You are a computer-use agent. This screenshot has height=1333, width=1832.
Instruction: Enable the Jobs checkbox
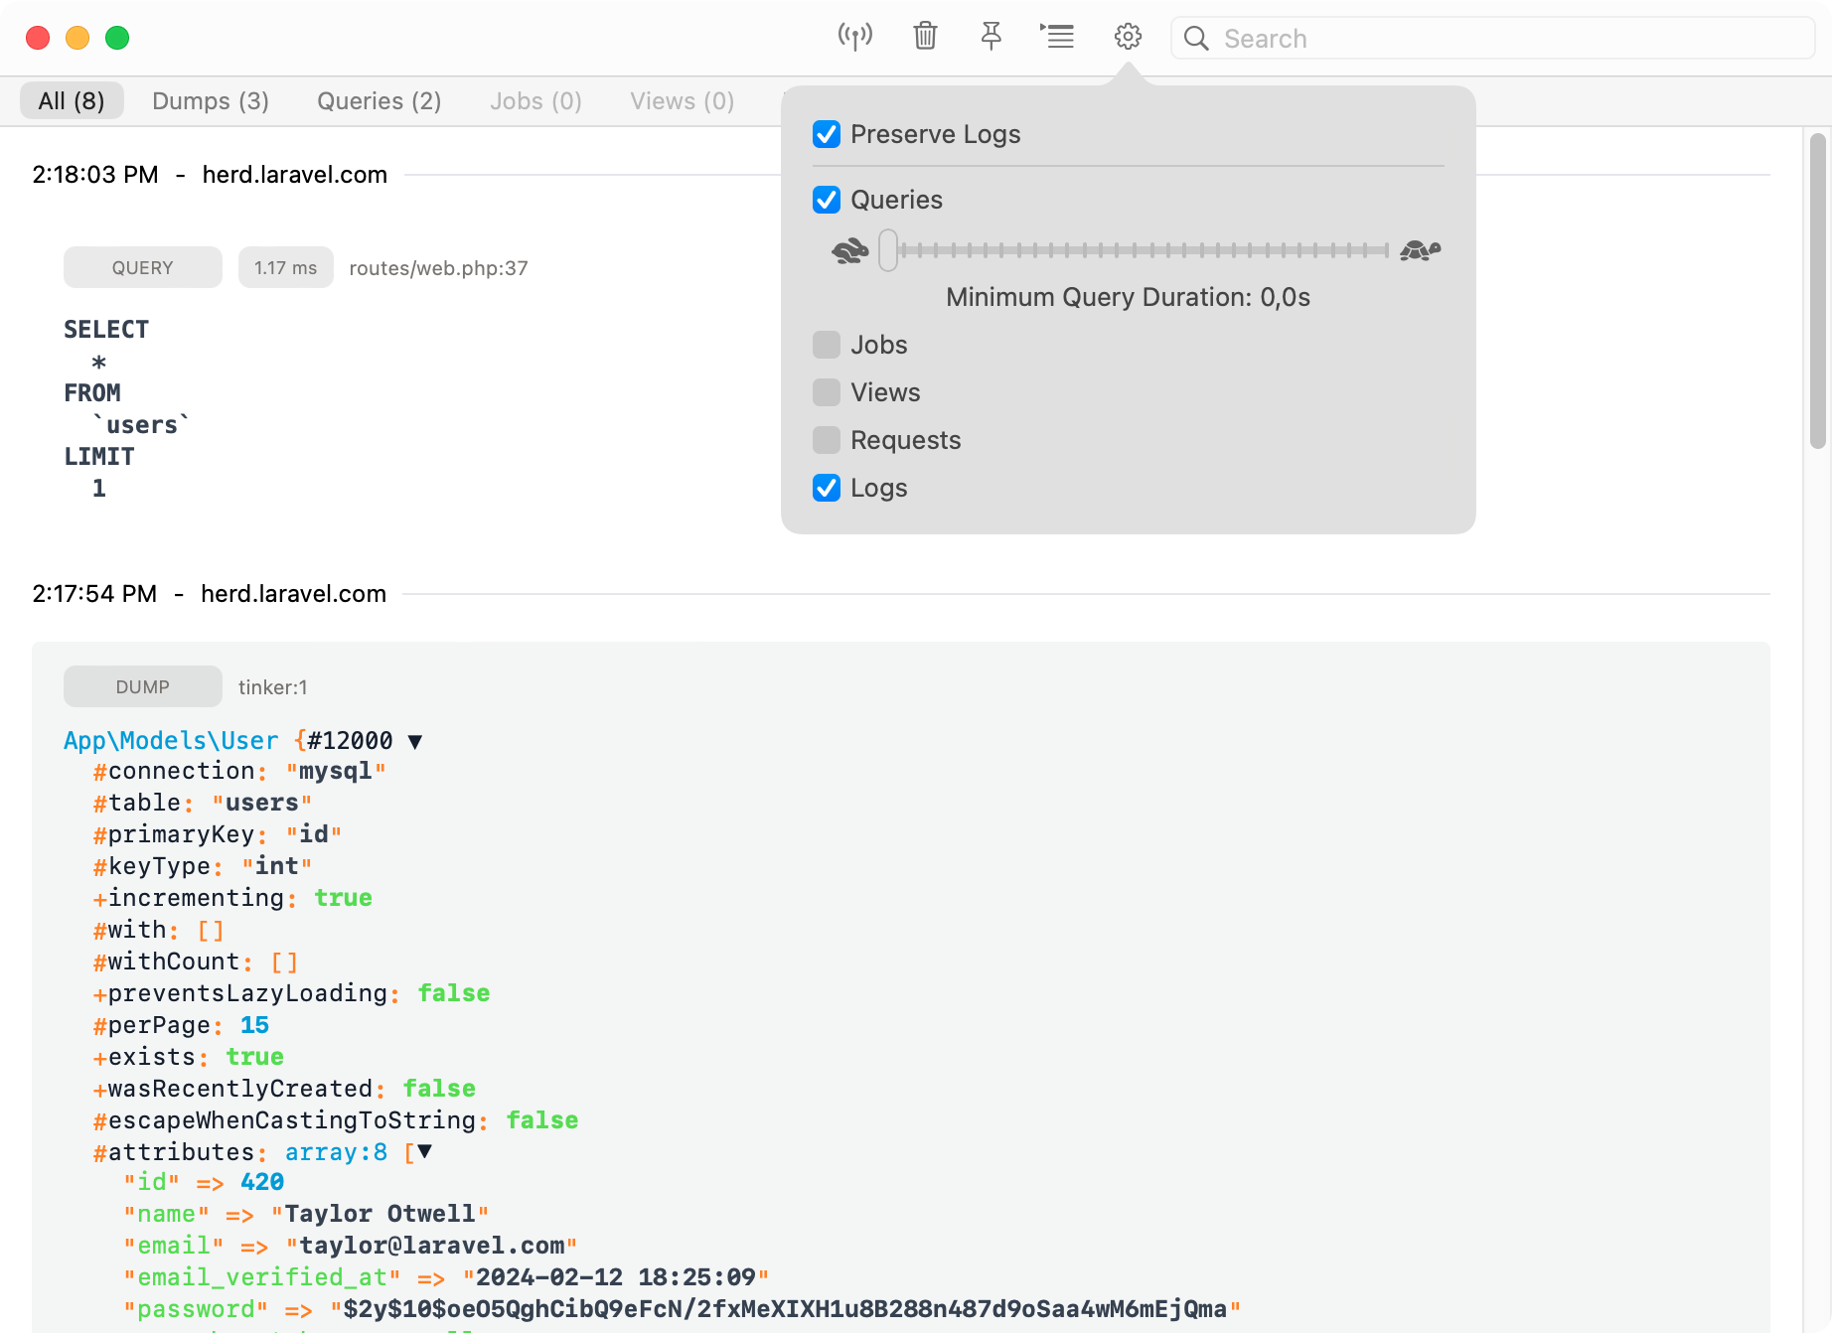[x=827, y=345]
